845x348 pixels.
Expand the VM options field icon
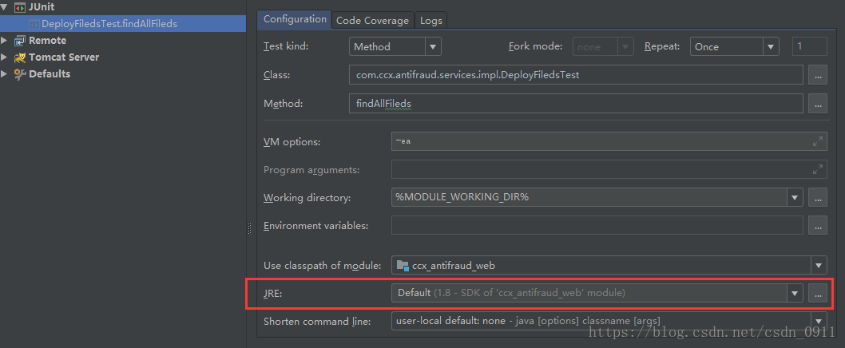[818, 142]
